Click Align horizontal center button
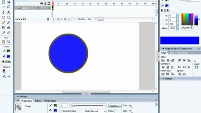This screenshot has height=113, width=201. pos(168,60)
